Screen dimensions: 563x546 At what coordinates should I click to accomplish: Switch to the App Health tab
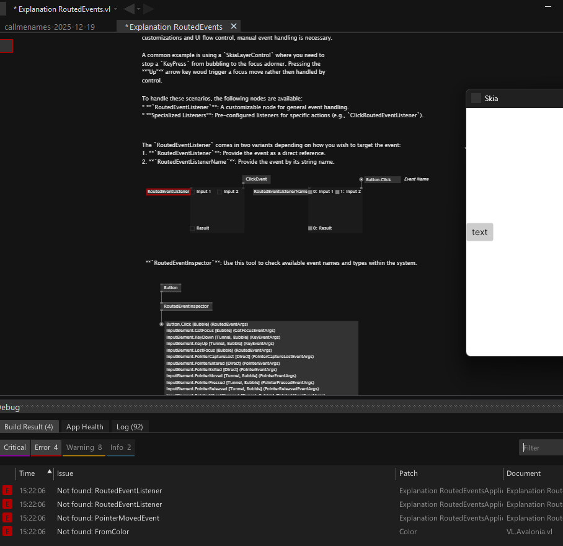(85, 427)
